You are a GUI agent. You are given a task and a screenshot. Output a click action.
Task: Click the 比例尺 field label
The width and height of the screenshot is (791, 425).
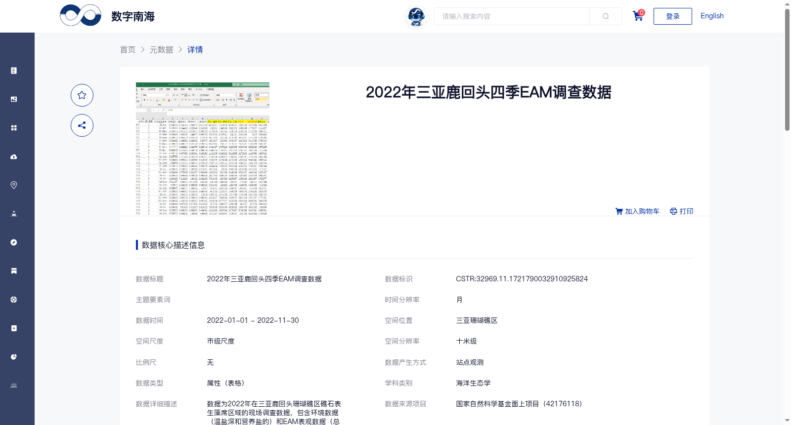(146, 362)
